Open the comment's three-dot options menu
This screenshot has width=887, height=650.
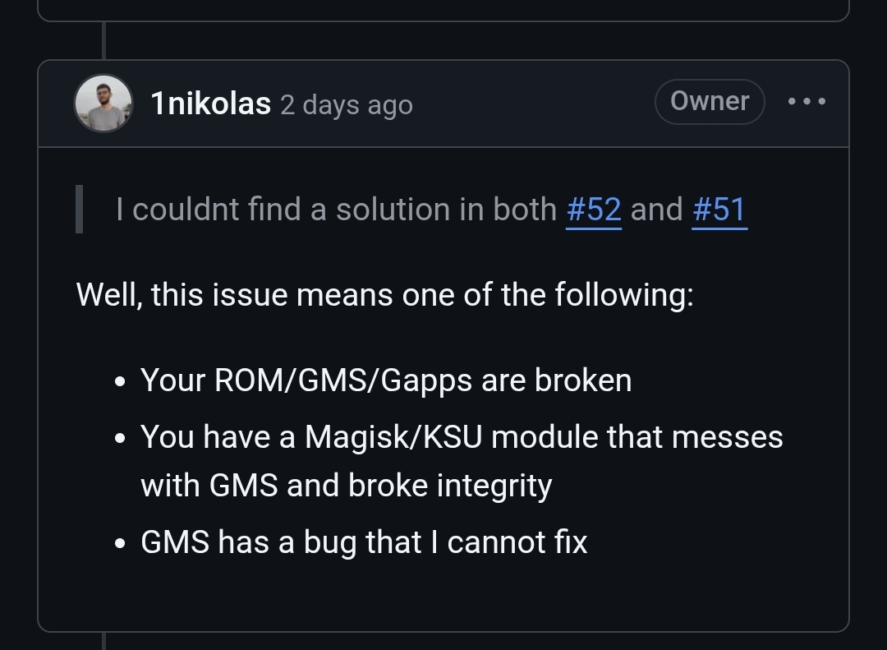tap(807, 101)
